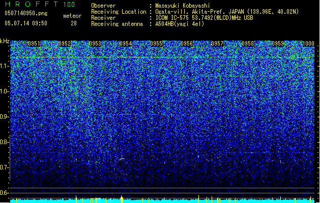Click the 0952 time marker
Screen dimensions: 320x203
pyautogui.click(x=65, y=44)
